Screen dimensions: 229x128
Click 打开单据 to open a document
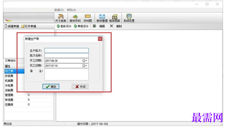[x=29, y=26]
